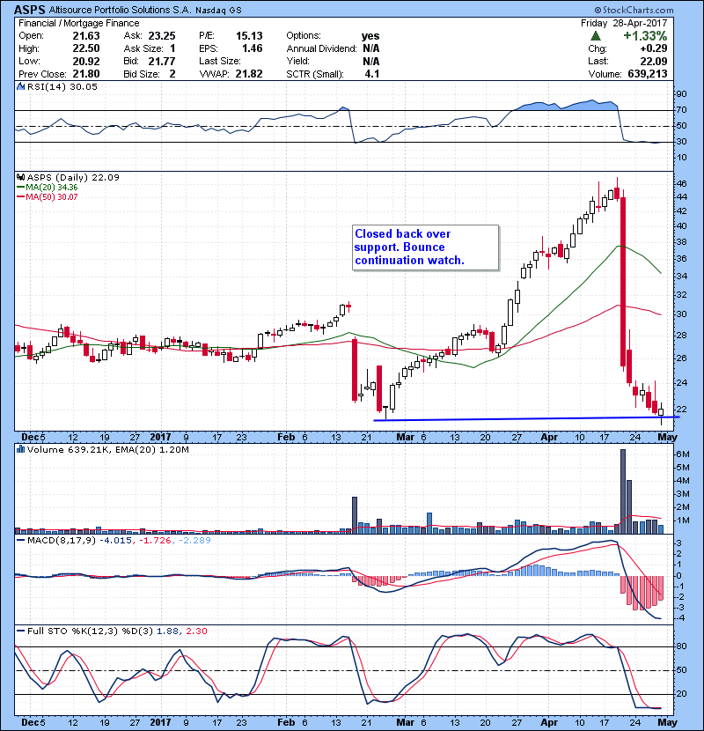Click the EPS value 1.46
This screenshot has width=704, height=731.
point(252,48)
